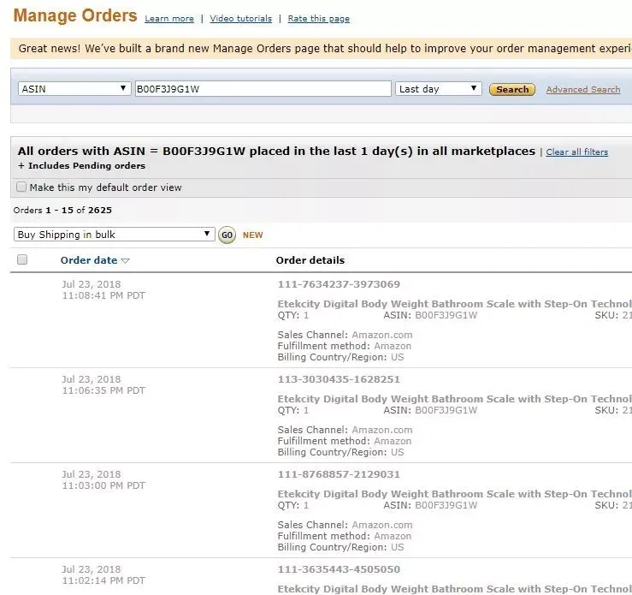Click the Manage Orders page heading
Screen dimensions: 632x595
pyautogui.click(x=75, y=15)
